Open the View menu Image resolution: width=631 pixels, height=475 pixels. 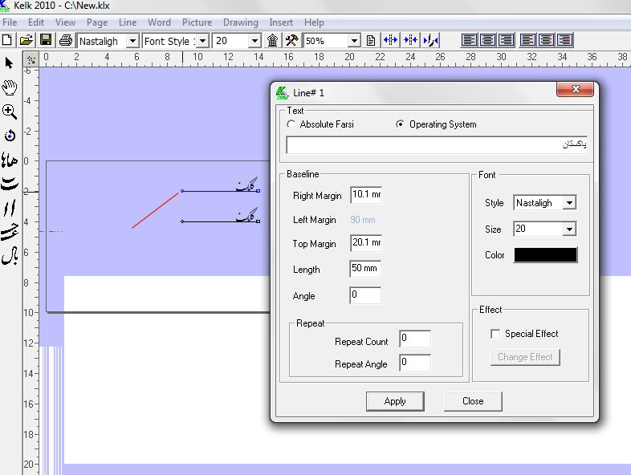point(65,22)
